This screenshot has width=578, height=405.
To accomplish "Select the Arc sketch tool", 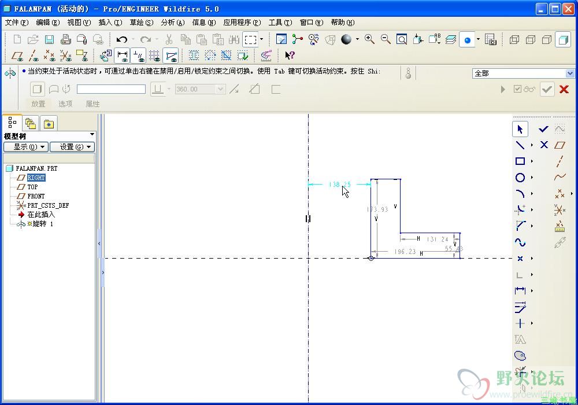I will click(x=520, y=194).
